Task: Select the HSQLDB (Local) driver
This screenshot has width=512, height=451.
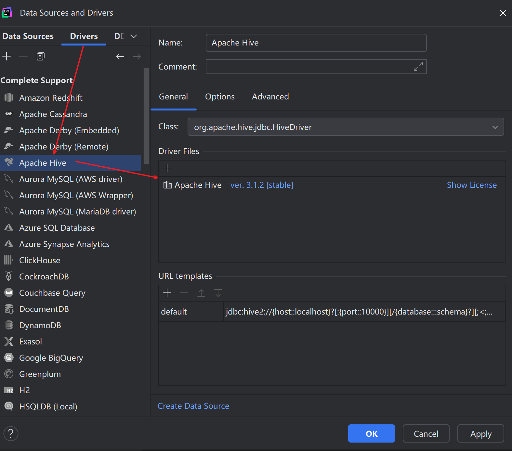Action: 71,406
